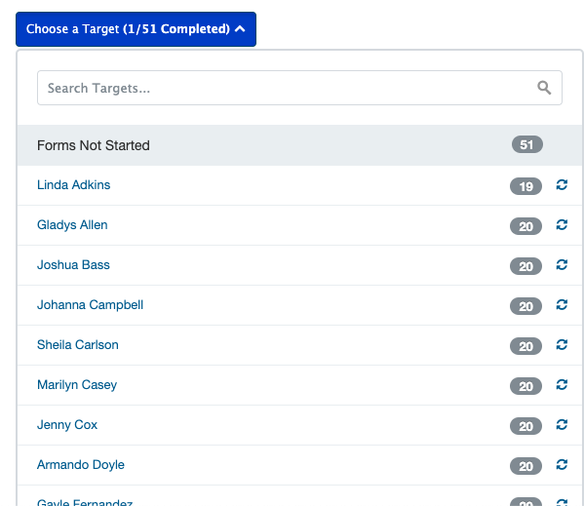Click the 19 badge for Linda Adkins
The image size is (584, 506).
pos(526,186)
